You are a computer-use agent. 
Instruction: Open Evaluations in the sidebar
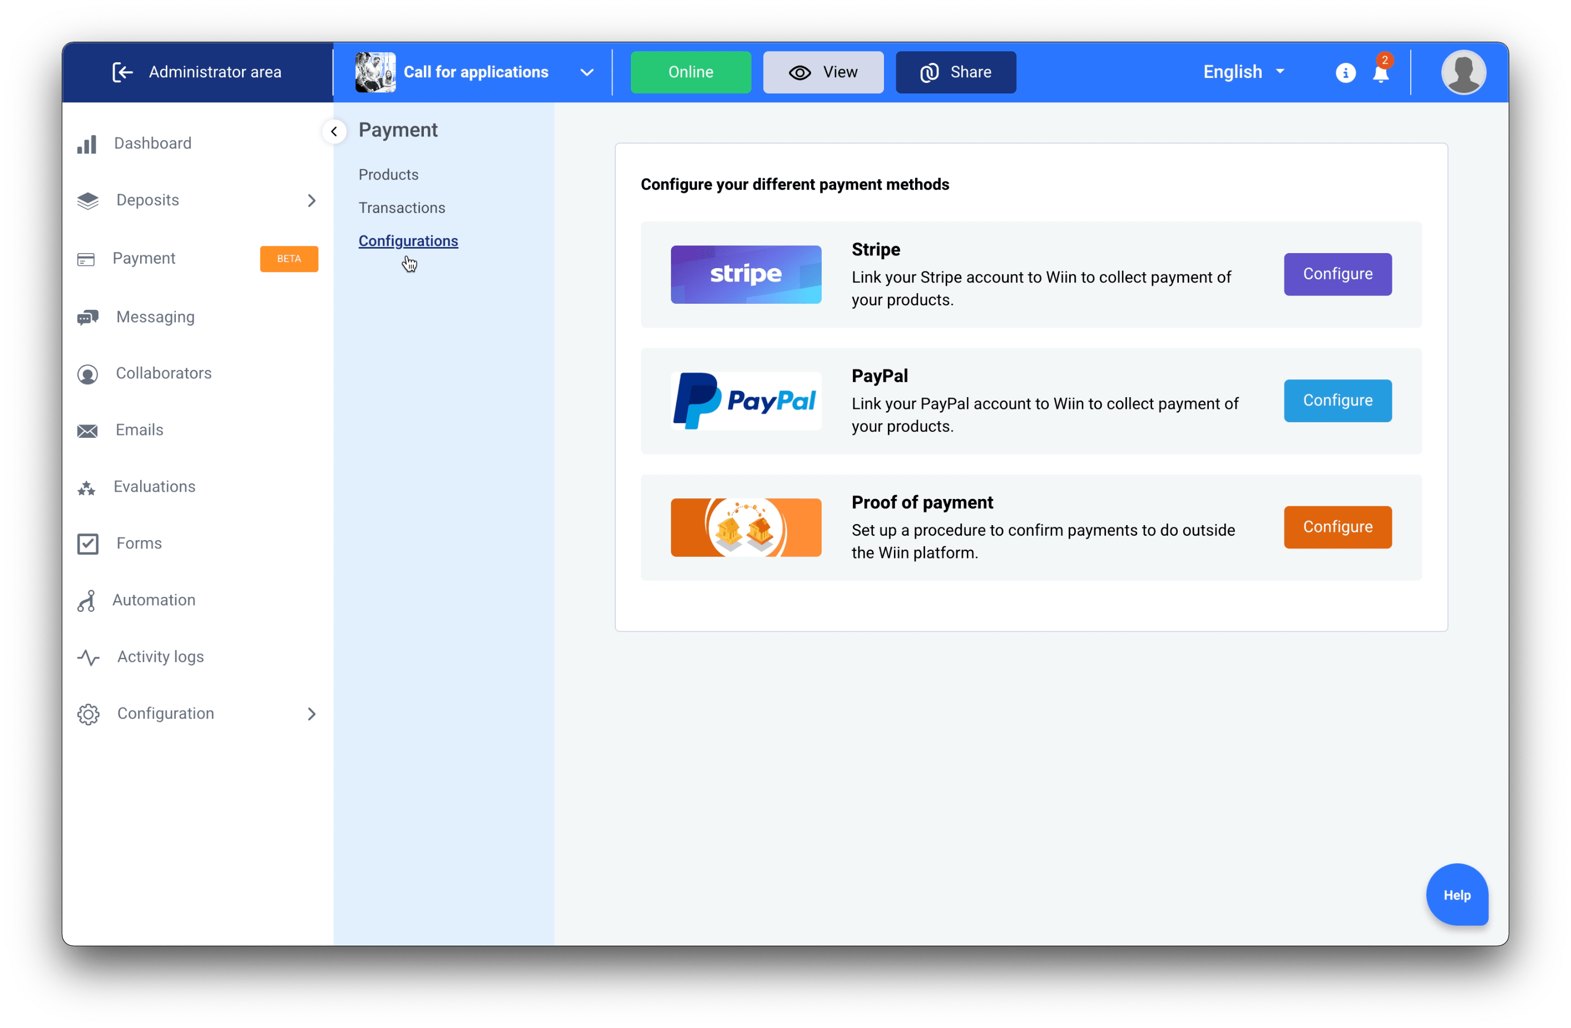click(155, 487)
